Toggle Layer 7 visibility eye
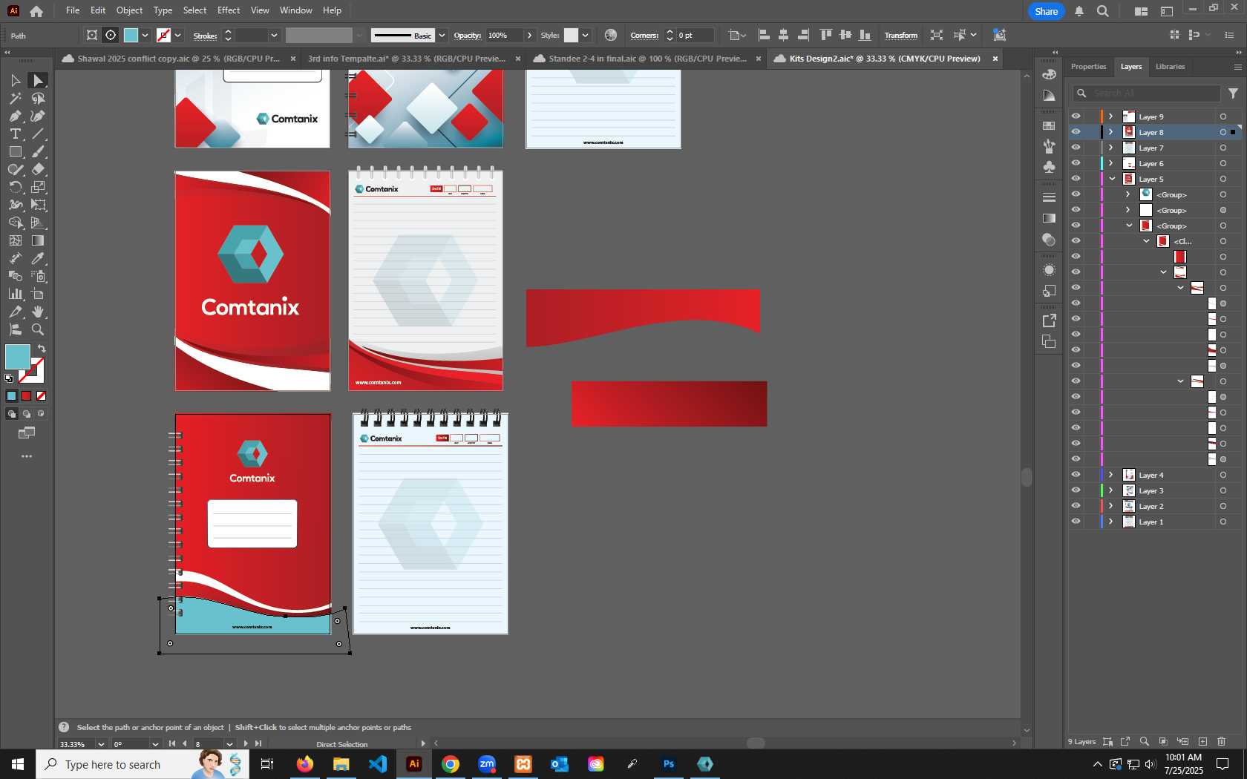This screenshot has width=1247, height=779. pyautogui.click(x=1076, y=148)
